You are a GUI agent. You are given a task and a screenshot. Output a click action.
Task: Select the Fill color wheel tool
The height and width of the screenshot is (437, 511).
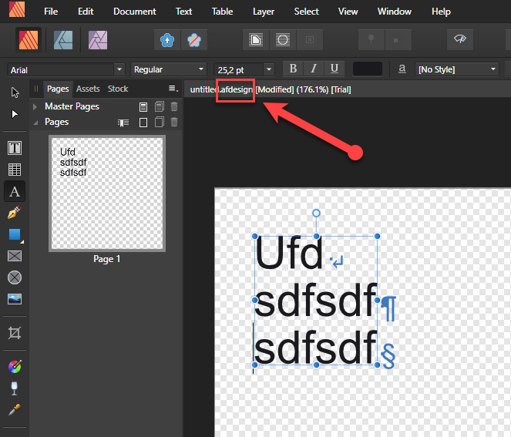pyautogui.click(x=15, y=367)
